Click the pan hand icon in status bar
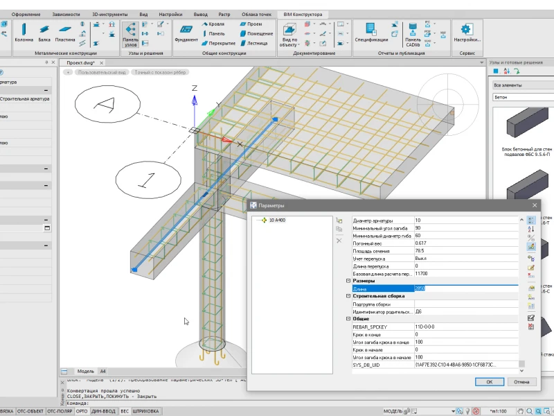This screenshot has height=416, width=554. click(x=521, y=411)
